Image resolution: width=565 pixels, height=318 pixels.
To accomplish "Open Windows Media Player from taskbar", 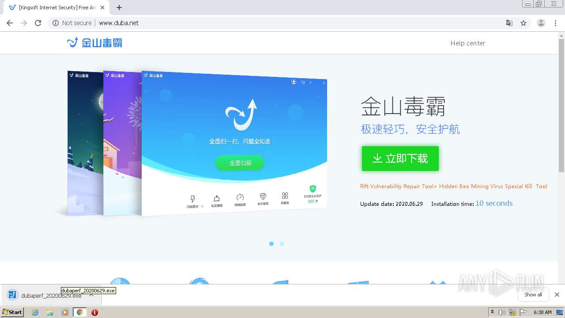I will pyautogui.click(x=65, y=312).
